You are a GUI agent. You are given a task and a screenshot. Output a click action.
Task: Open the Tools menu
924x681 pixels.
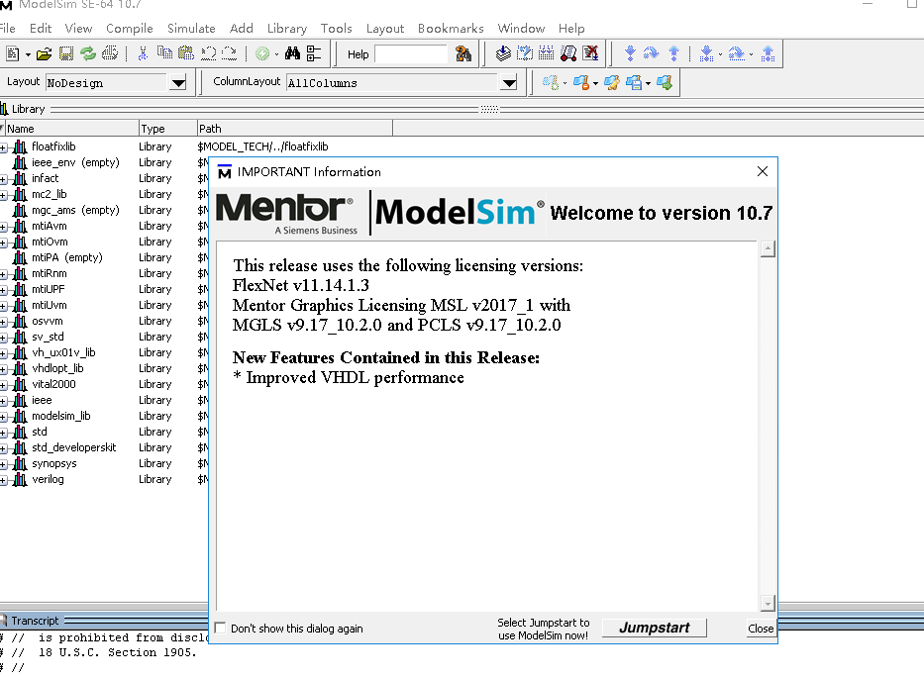[336, 29]
